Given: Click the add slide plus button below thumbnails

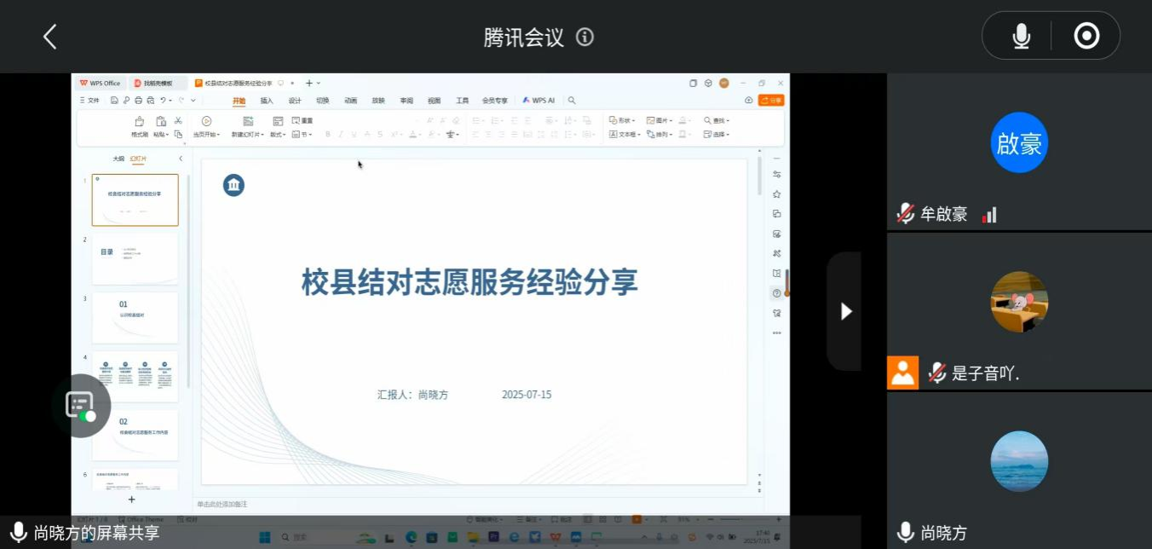Looking at the screenshot, I should click(x=131, y=500).
